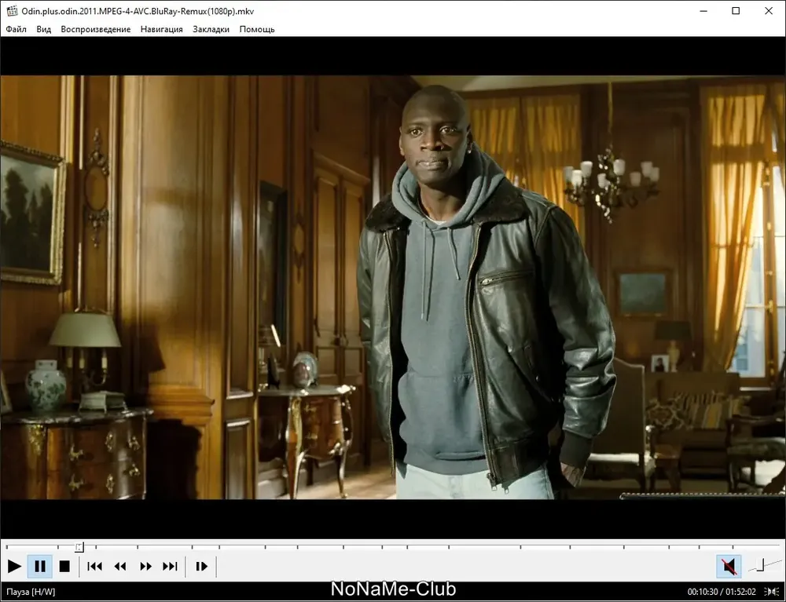786x602 pixels.
Task: Open the Закладки menu
Action: (211, 29)
